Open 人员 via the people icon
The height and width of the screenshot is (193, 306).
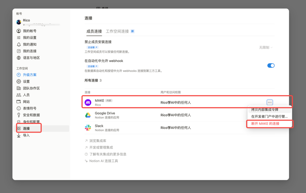pyautogui.click(x=18, y=95)
